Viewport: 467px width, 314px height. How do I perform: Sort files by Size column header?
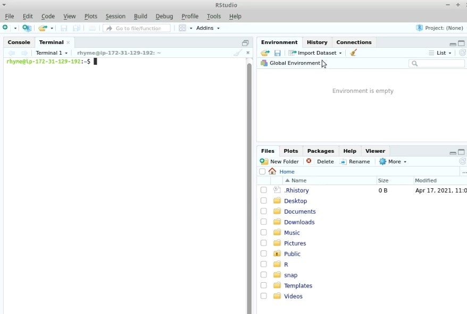[395, 180]
